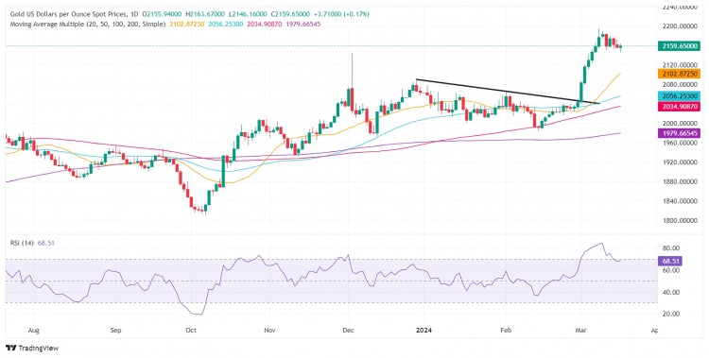
Task: Click the black descending trendline
Action: (x=508, y=92)
